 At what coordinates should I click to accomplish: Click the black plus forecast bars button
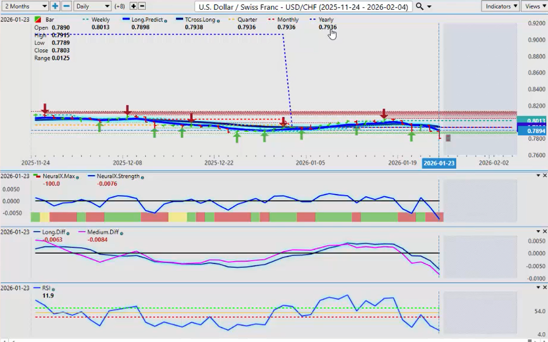pyautogui.click(x=133, y=6)
